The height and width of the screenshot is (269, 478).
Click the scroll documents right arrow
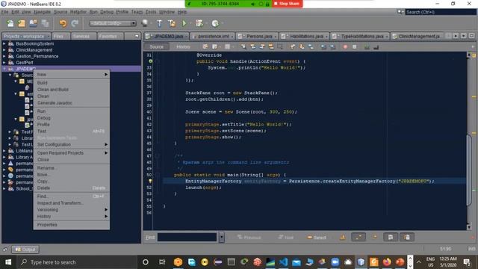(x=456, y=36)
